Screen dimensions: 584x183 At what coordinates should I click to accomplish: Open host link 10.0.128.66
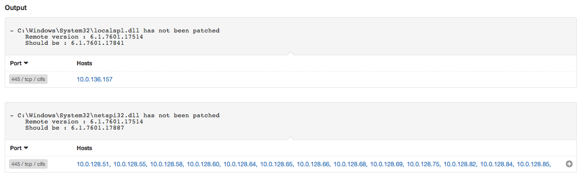pos(314,164)
